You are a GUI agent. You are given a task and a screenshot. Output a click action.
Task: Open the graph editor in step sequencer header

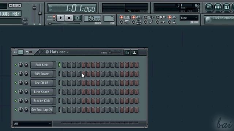tap(127, 52)
